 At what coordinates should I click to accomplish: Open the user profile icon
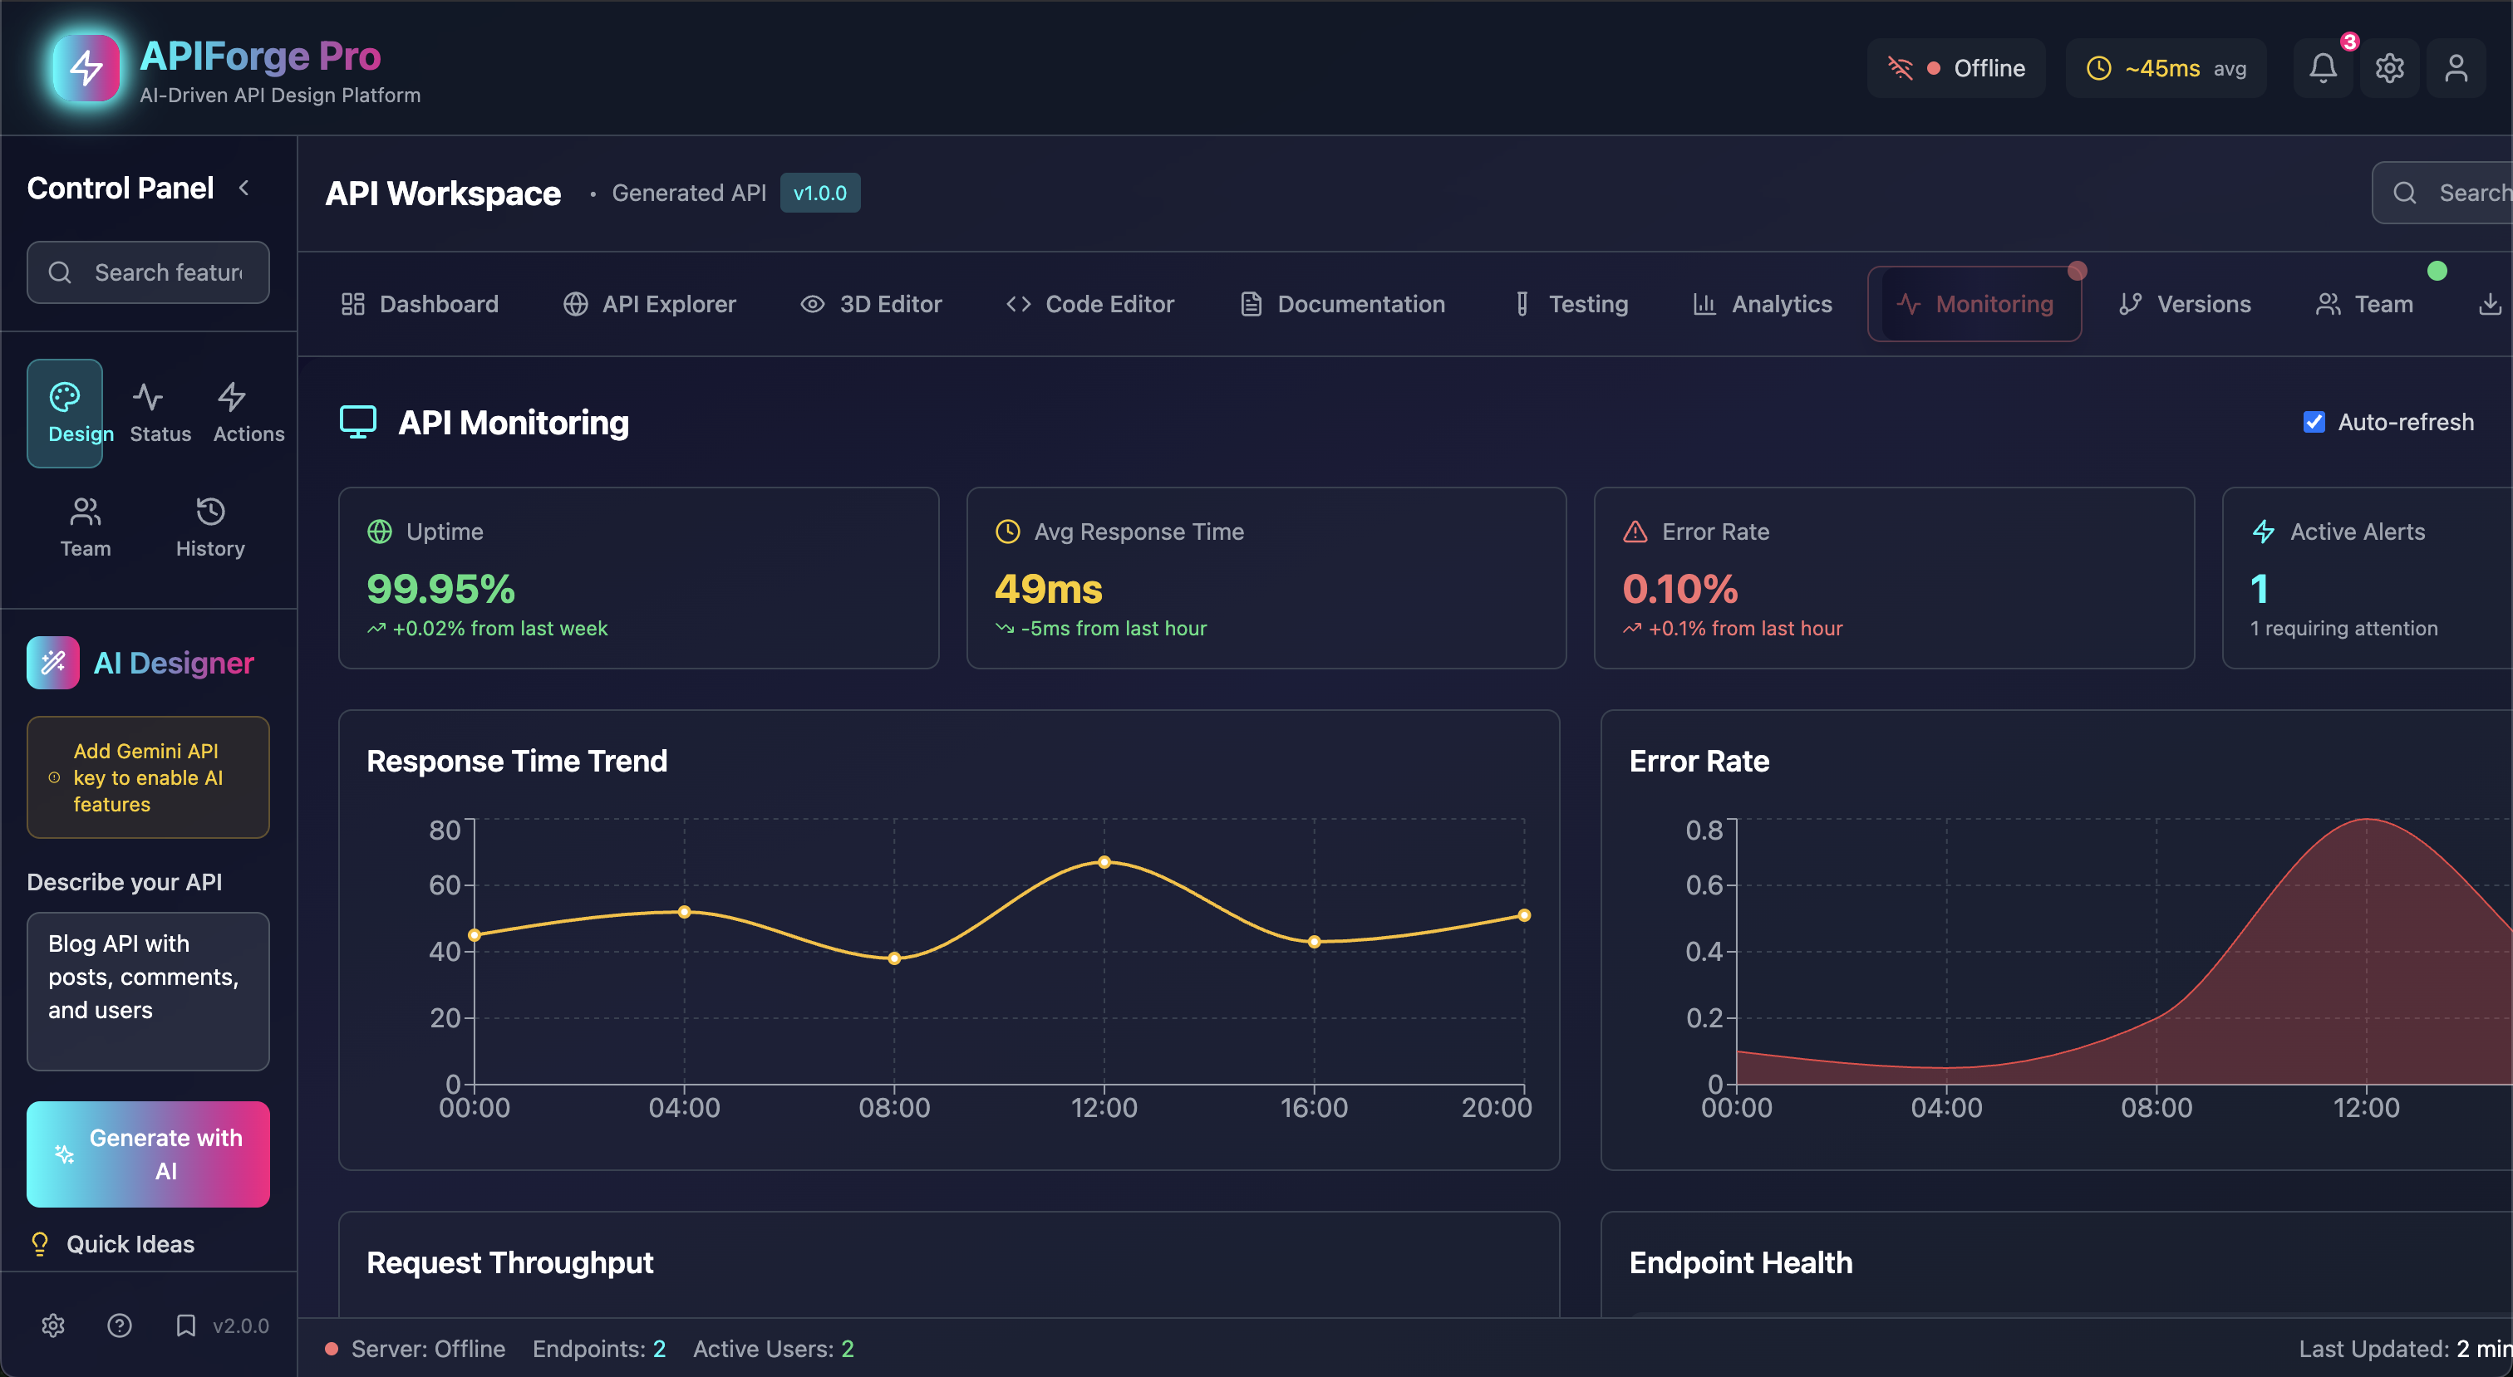tap(2456, 68)
